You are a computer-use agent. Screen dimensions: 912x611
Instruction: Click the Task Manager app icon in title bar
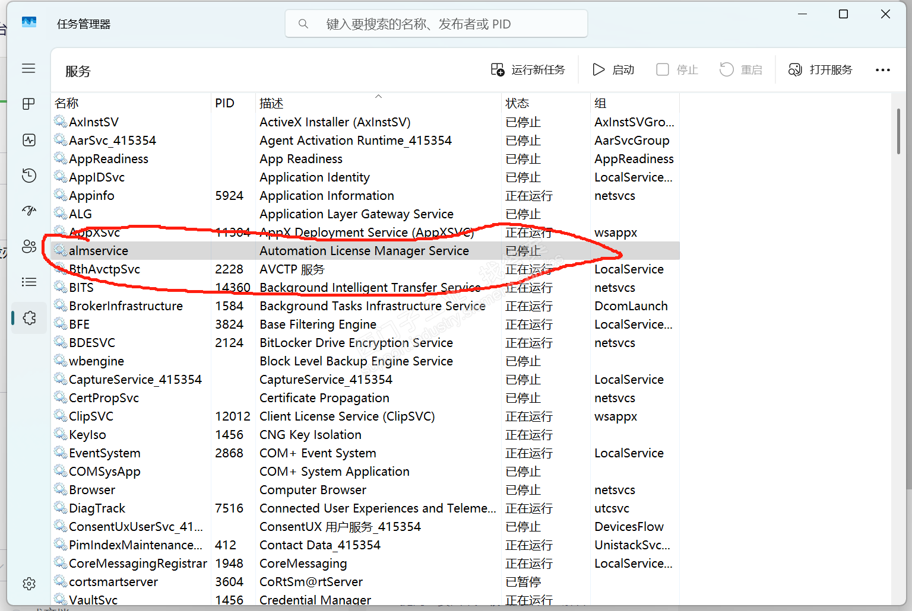[29, 23]
